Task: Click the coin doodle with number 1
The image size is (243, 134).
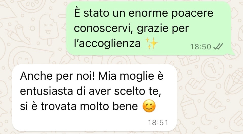Action: click(212, 68)
